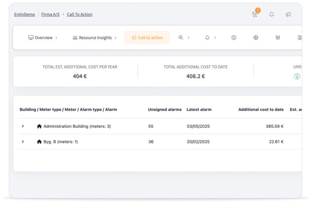This screenshot has height=206, width=311.
Task: Click the Call To Action breadcrumb link
Action: [80, 15]
